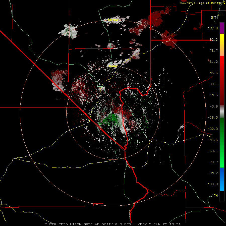The height and width of the screenshot is (226, 226).
Task: Click the 107.8 legend value
Action: (x=213, y=28)
